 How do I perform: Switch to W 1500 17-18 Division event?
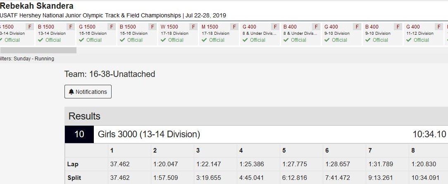coord(178,34)
